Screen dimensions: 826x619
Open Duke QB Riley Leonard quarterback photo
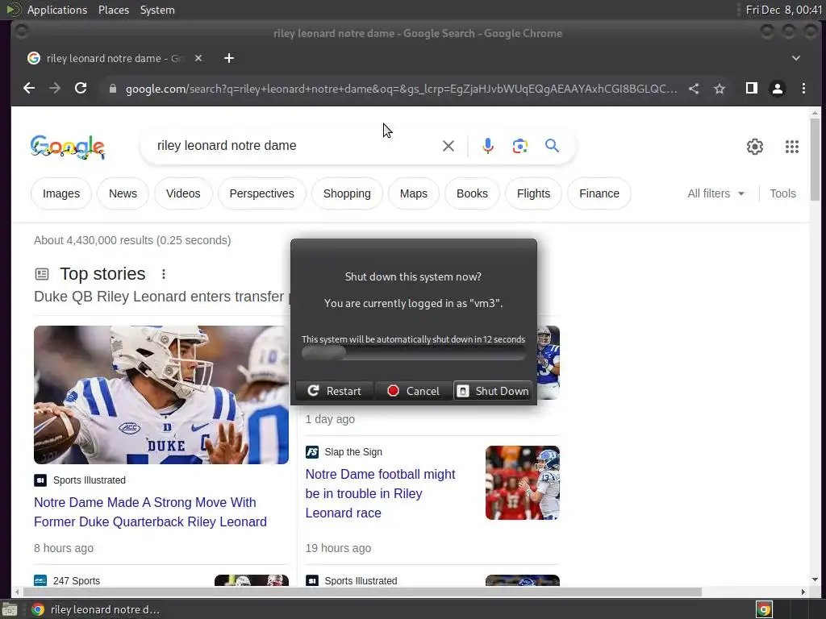tap(161, 395)
